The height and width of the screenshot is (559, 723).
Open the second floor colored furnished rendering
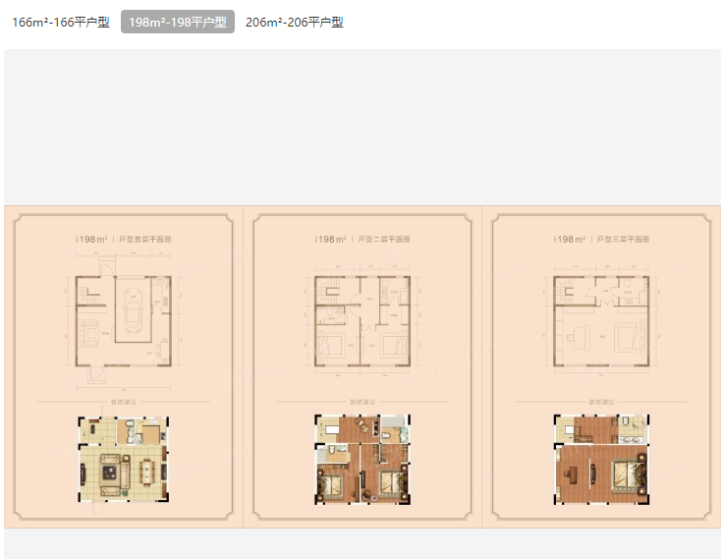tap(362, 460)
